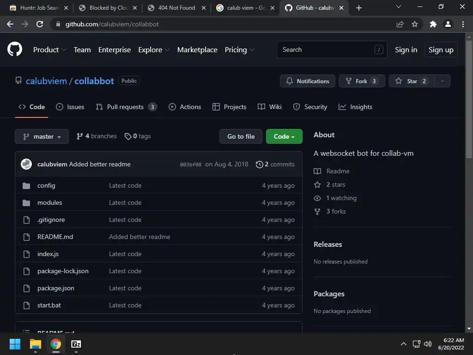473x355 pixels.
Task: Star the collabbot repository
Action: coord(412,81)
